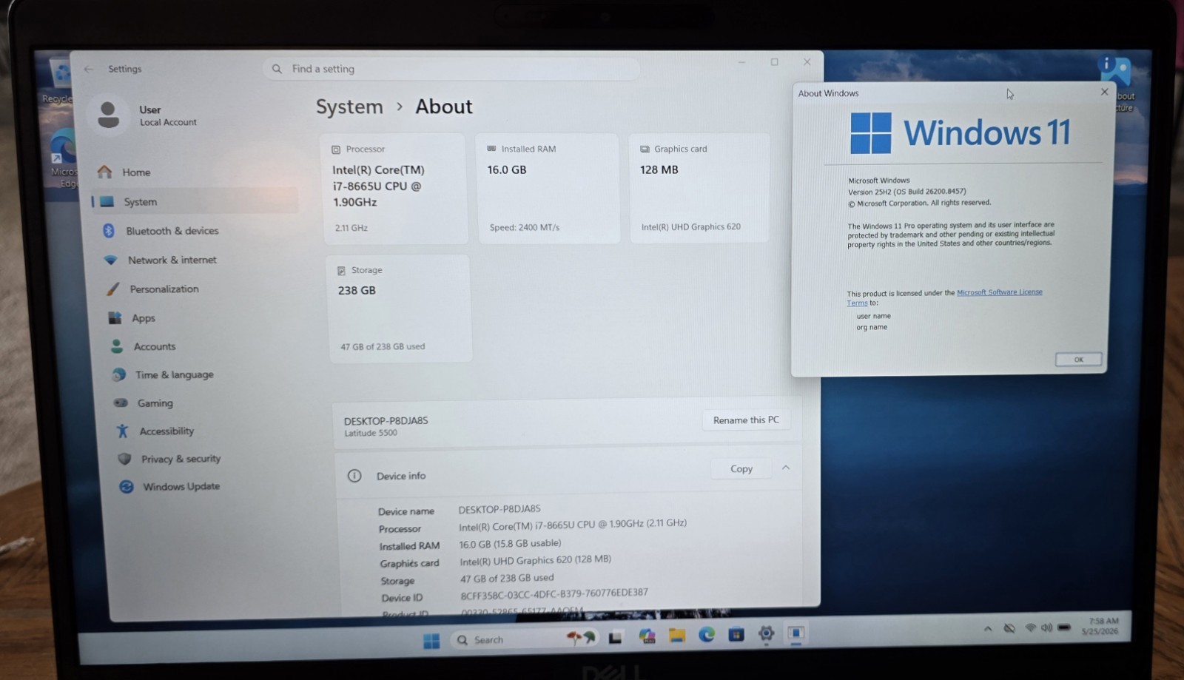Click the Settings gear taskbar icon
The width and height of the screenshot is (1184, 680).
coord(766,633)
